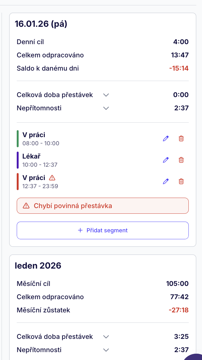Click the pencil icon for Lékař segment

166,160
